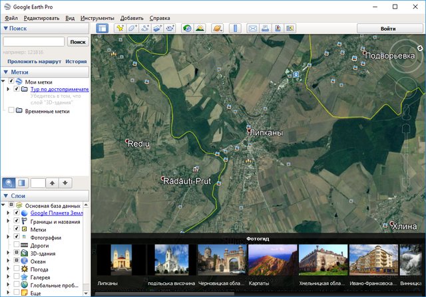Click the Карпаты photo thumbnail
Screen dimensions: 426x297
(x=272, y=260)
